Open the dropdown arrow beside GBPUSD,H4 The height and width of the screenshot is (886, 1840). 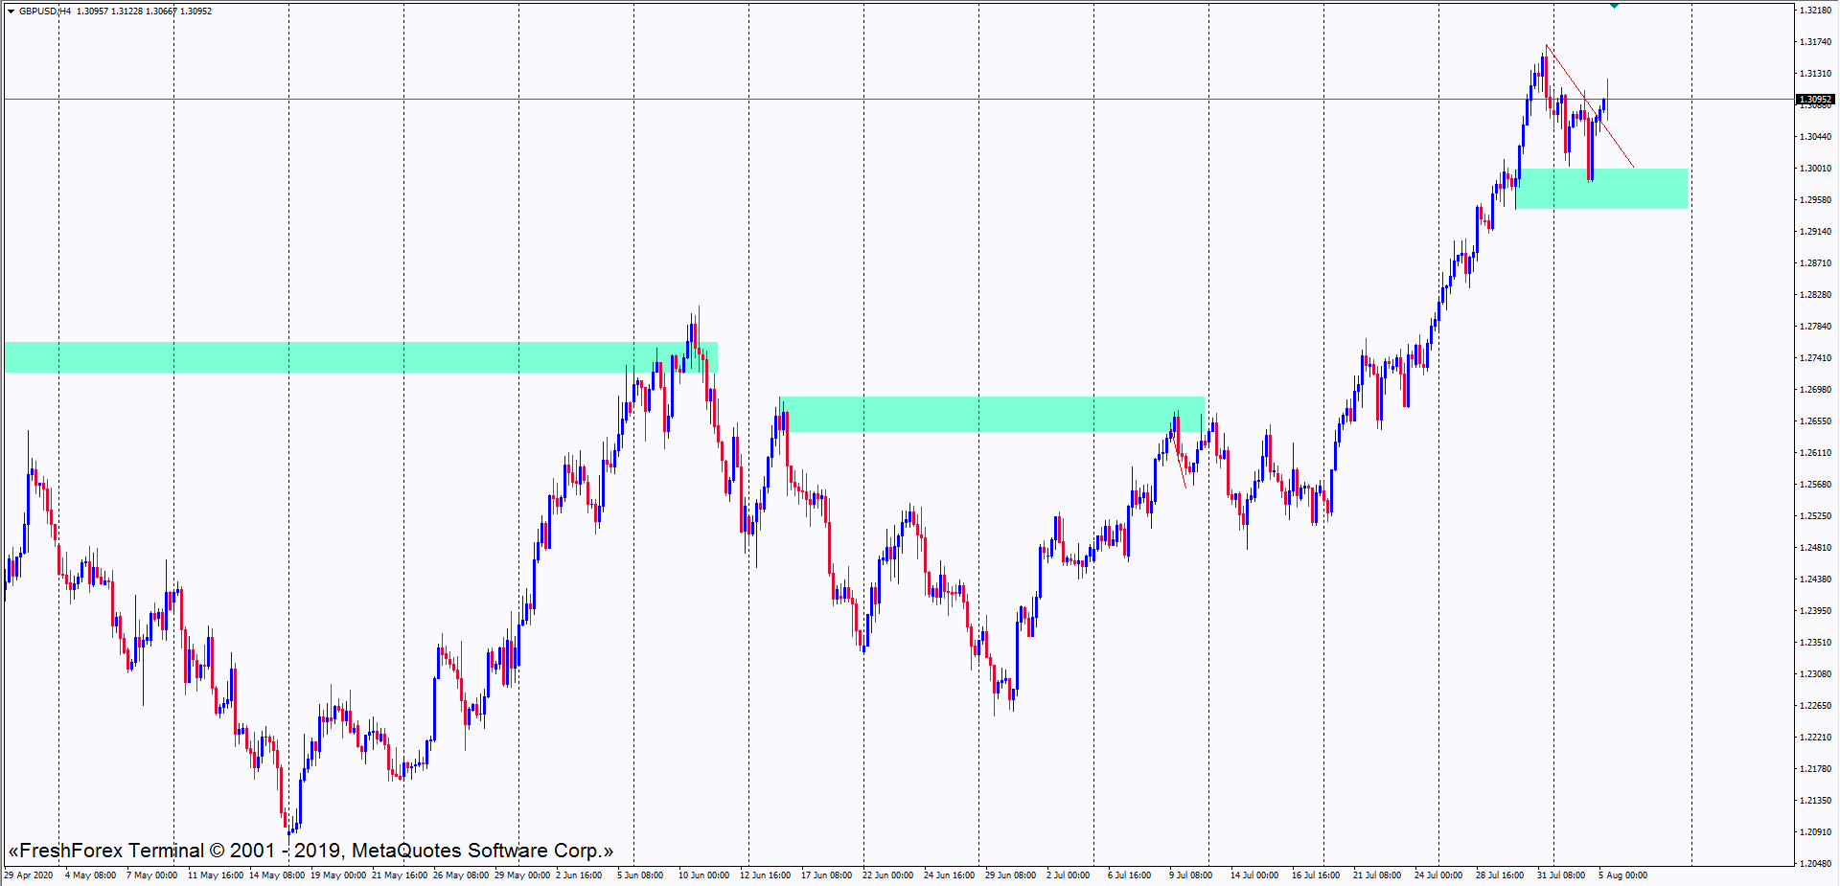point(11,11)
